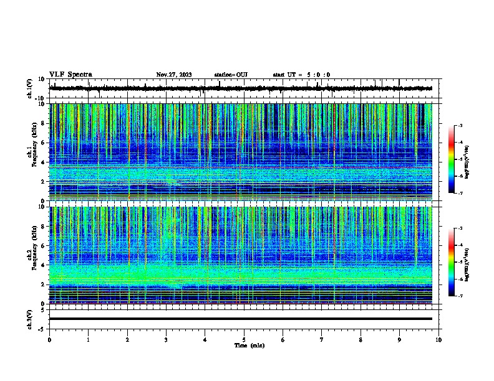Click the "start UT = 5 : 0 : 0" text

[x=301, y=75]
